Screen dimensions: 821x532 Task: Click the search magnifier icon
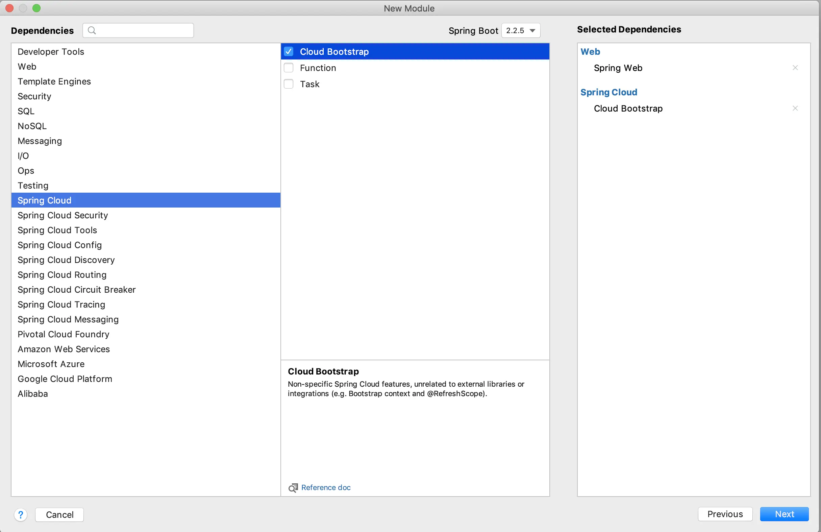[x=92, y=30]
